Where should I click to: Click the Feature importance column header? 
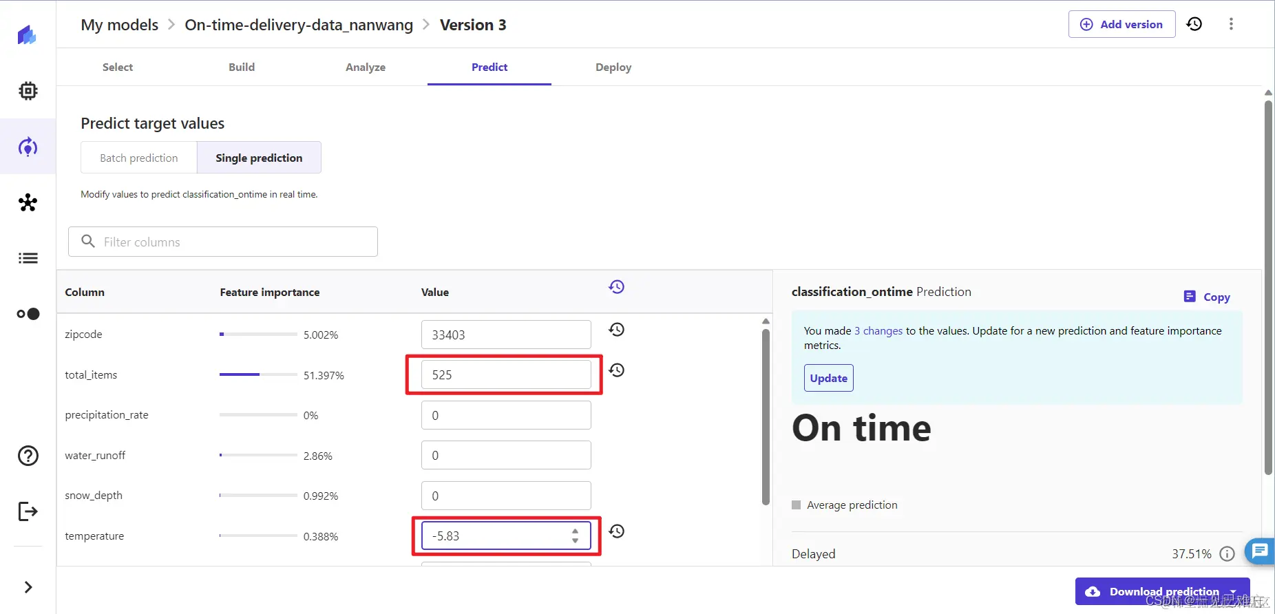270,293
